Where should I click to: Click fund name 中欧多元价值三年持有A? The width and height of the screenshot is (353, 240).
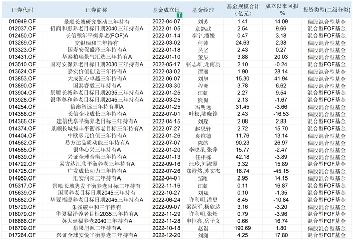pos(97,136)
